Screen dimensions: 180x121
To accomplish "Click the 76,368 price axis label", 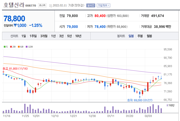I will click(168, 83).
